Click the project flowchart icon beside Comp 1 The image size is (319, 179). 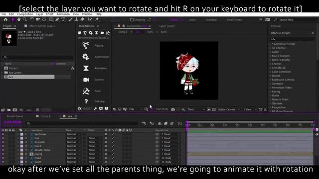[73, 68]
